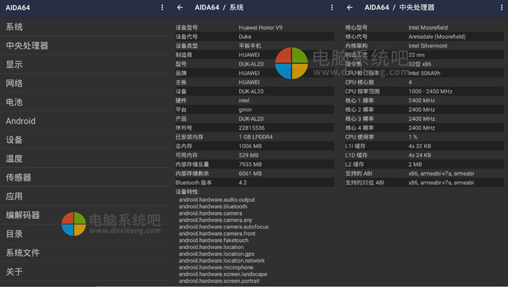Click the CPU 频率范围 value 1000 - 2400 MHz

430,91
